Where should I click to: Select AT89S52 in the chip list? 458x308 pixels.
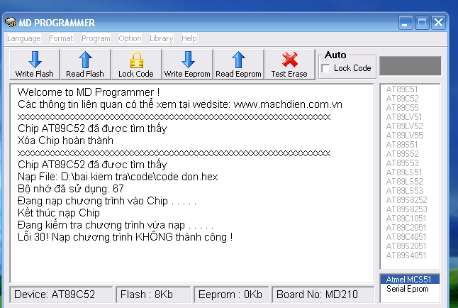(402, 153)
